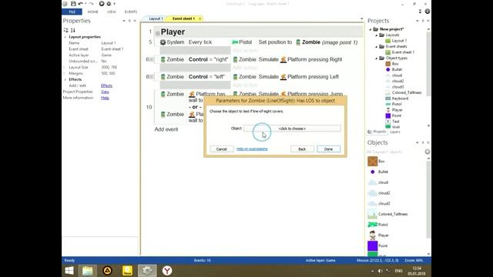Switch to the VIEW ribbon tab
Image resolution: width=493 pixels, height=277 pixels.
(x=111, y=12)
